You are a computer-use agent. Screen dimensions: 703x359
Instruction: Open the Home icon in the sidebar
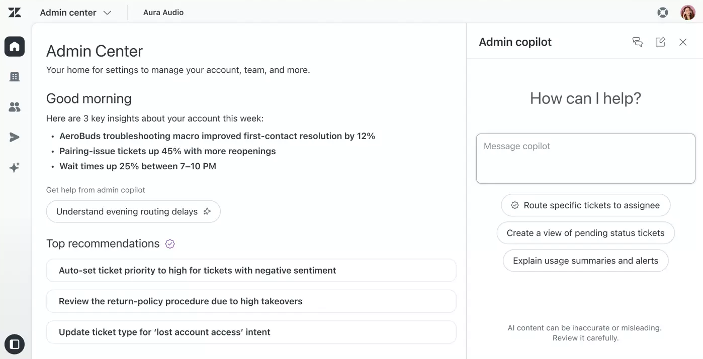click(14, 46)
